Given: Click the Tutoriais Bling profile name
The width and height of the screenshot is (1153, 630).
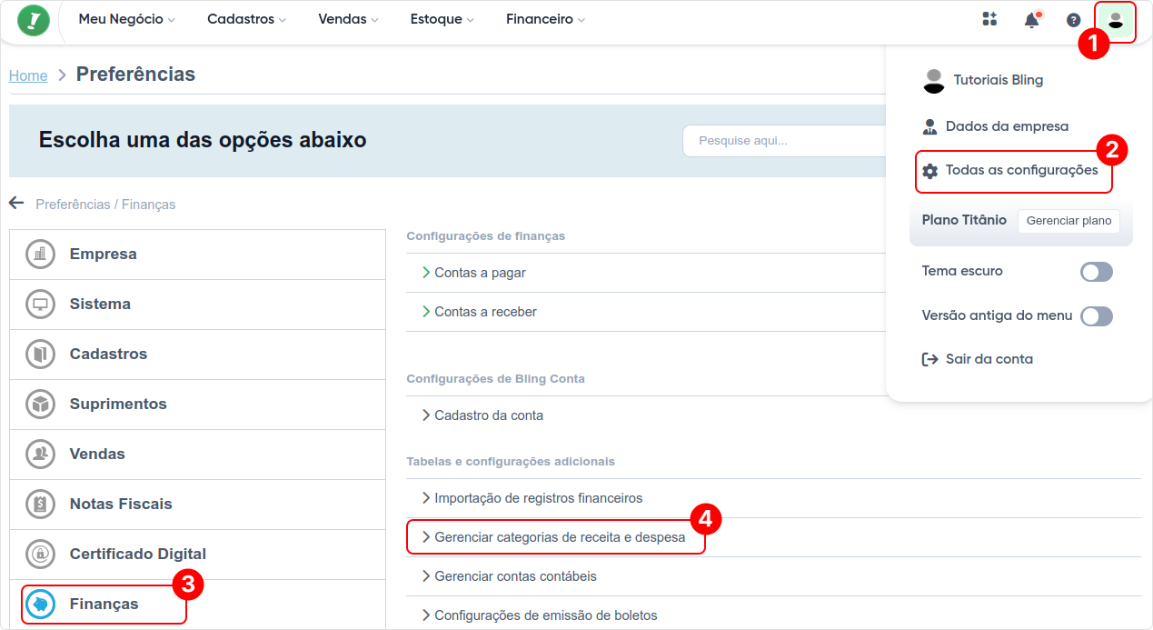Looking at the screenshot, I should coord(999,80).
